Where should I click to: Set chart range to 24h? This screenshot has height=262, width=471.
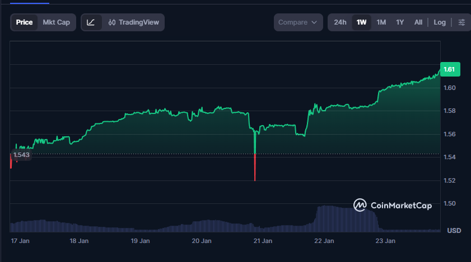[x=340, y=22]
